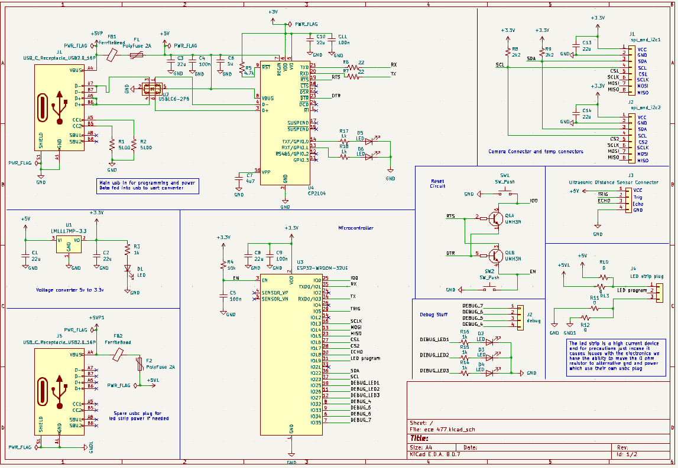Select the LM1117MP-3.3 voltage regulator U1
Viewport: 678px width, 468px height.
[69, 244]
